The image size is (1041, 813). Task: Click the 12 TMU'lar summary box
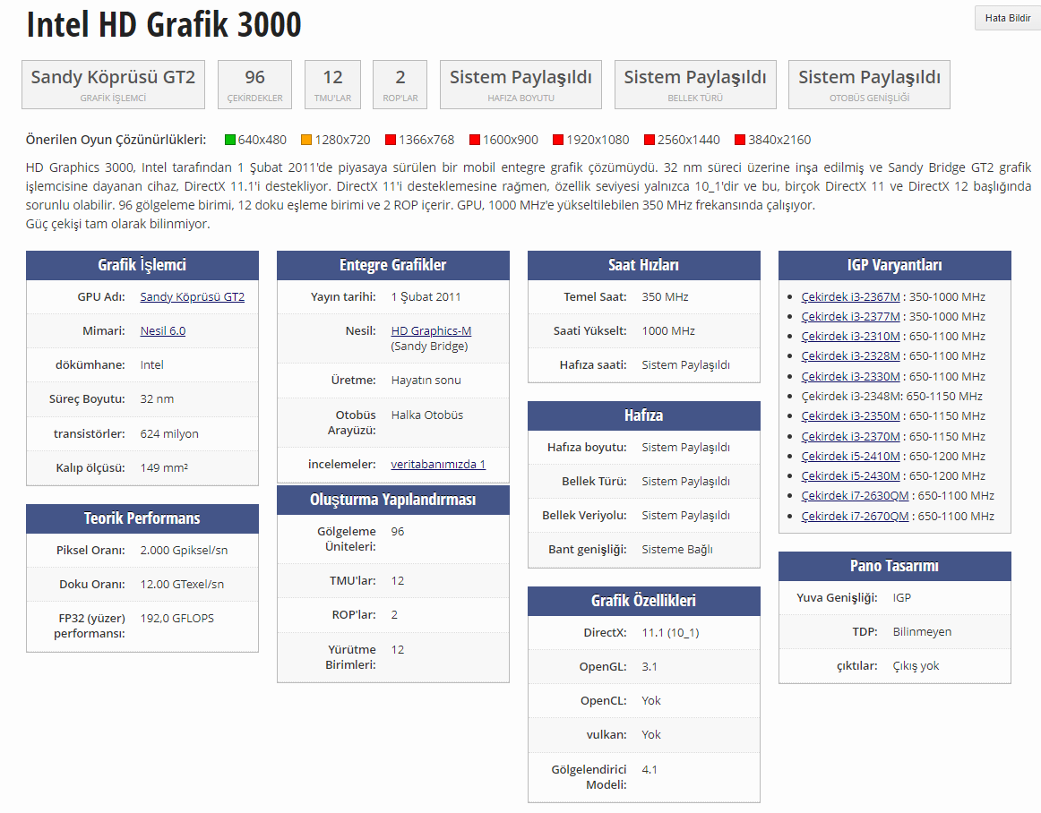[332, 84]
